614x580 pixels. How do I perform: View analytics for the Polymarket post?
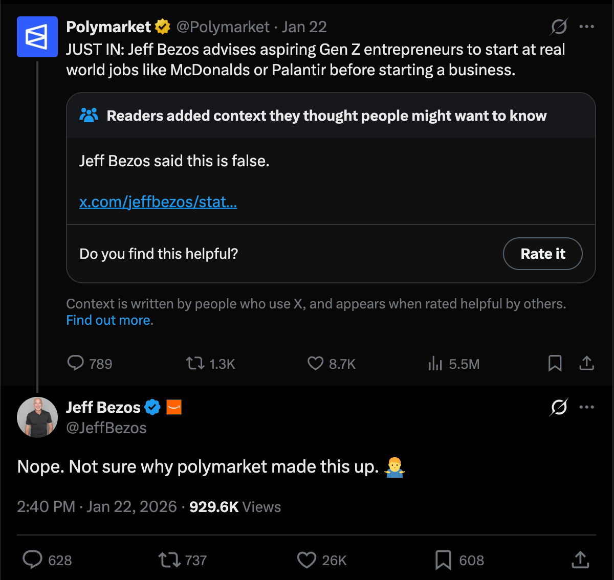click(x=435, y=363)
